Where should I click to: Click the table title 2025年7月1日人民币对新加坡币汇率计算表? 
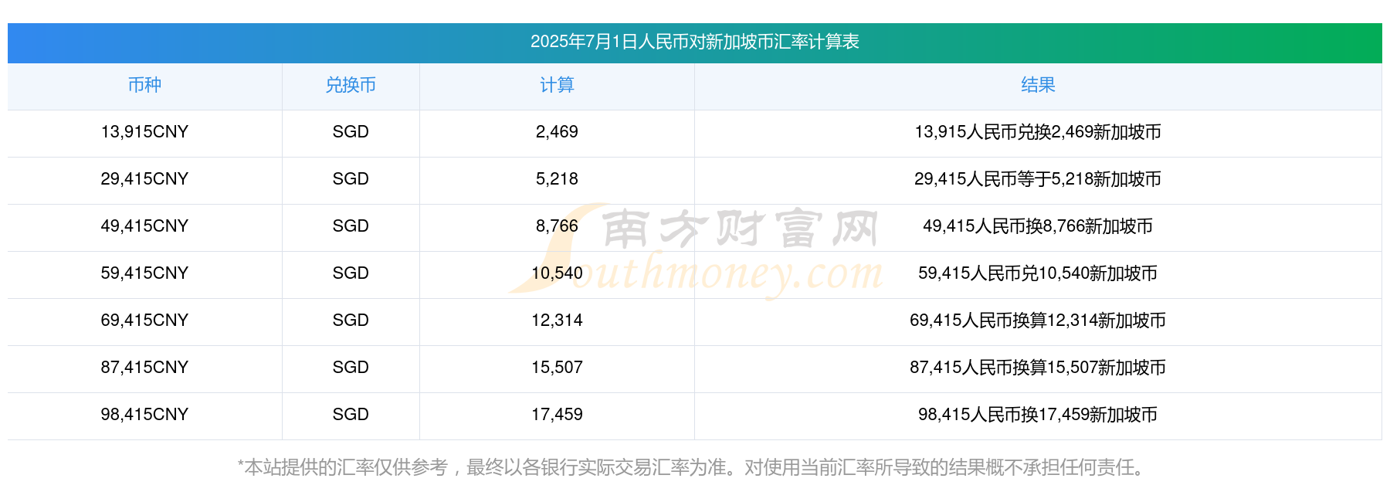(x=695, y=42)
